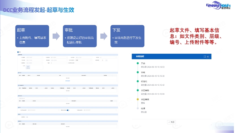Click the number stepper arrows in first section
Viewport: 239px width, 133px height.
point(107,60)
